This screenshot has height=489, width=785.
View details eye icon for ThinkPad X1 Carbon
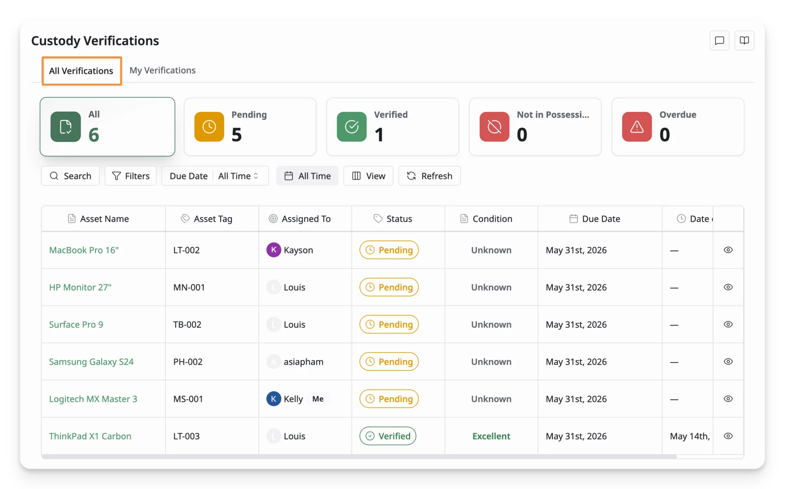[728, 435]
